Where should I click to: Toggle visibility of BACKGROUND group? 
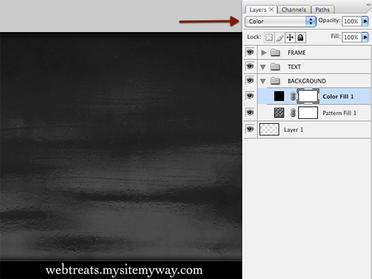coord(250,80)
